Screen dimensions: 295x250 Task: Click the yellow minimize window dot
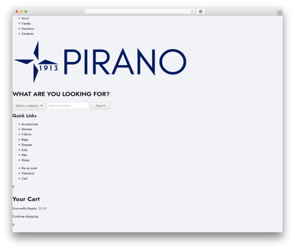[21, 12]
